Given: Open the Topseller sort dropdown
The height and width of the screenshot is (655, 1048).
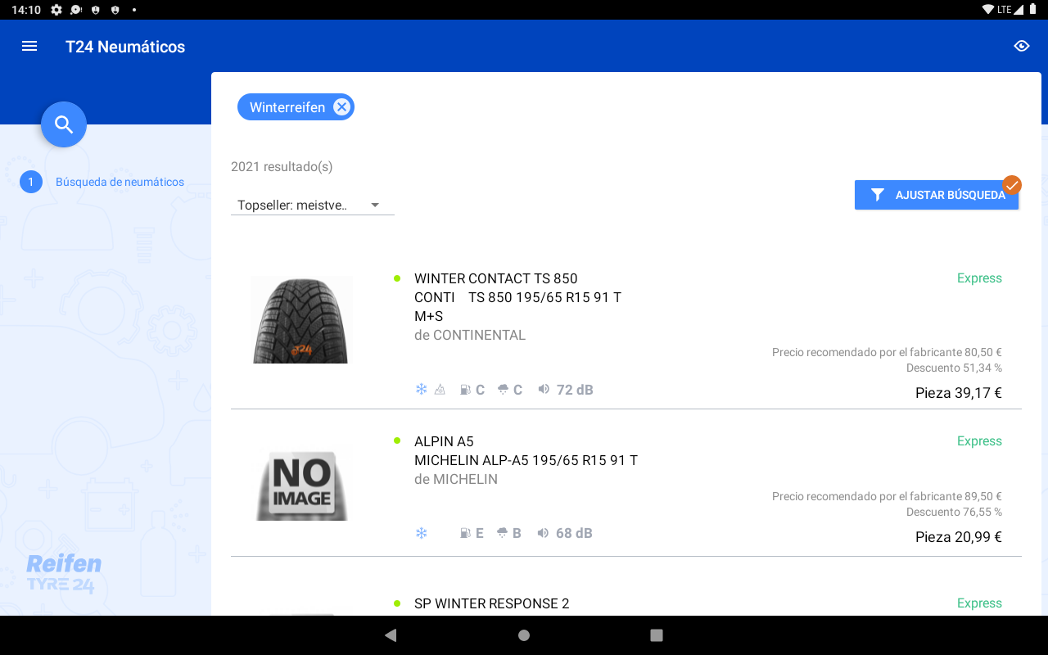Looking at the screenshot, I should pos(313,206).
